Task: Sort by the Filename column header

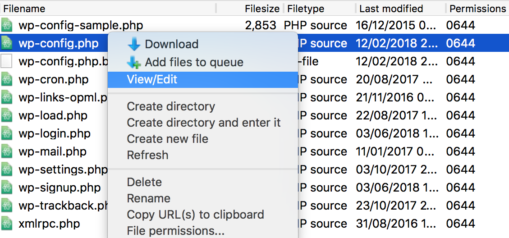Action: coord(108,9)
